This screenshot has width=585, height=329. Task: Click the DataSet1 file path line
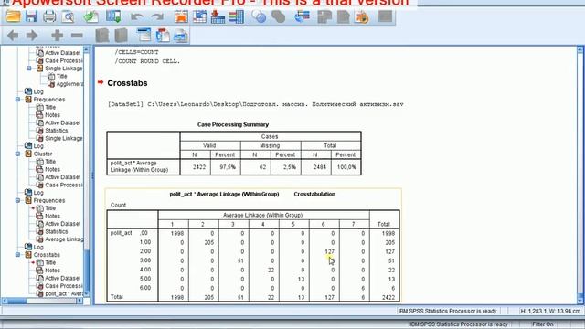256,104
